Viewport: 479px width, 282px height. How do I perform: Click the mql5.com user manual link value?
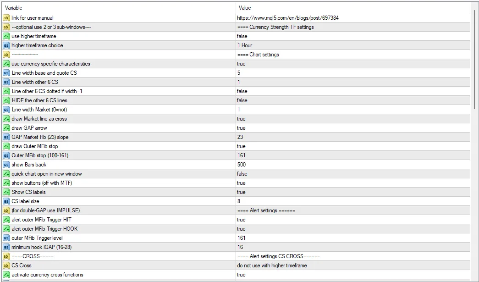coord(287,18)
